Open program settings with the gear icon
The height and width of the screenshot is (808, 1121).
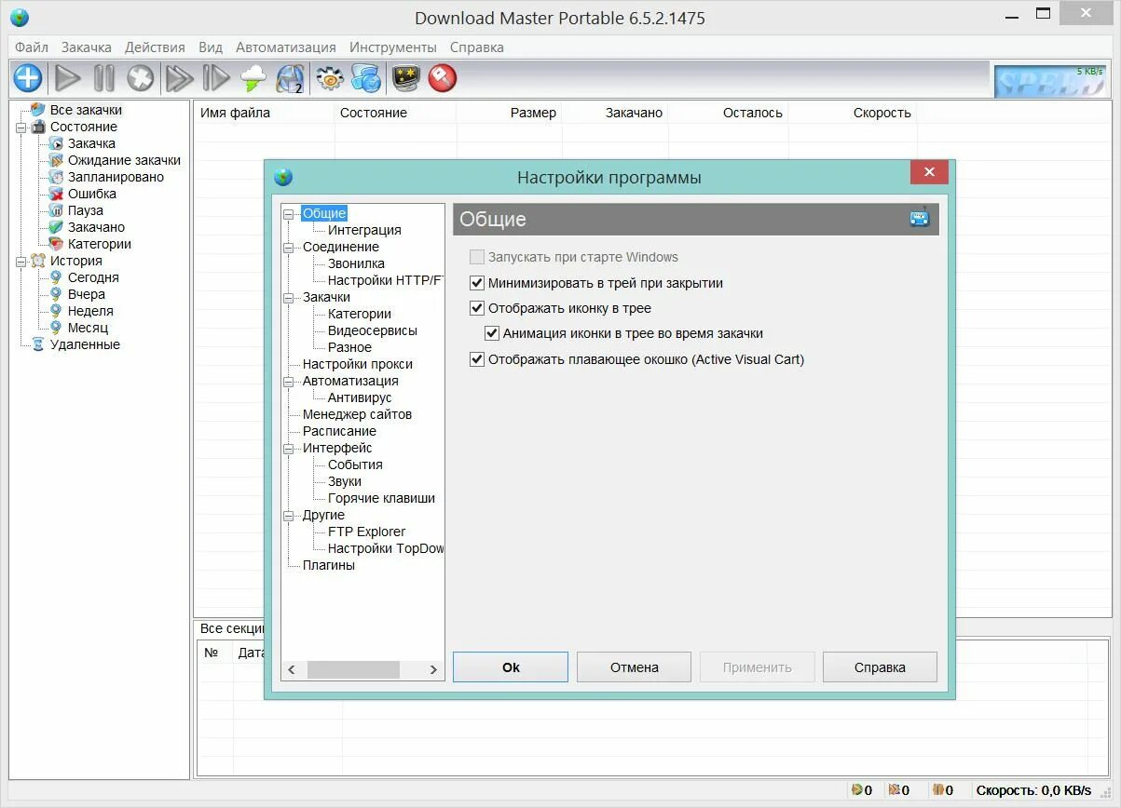tap(330, 78)
